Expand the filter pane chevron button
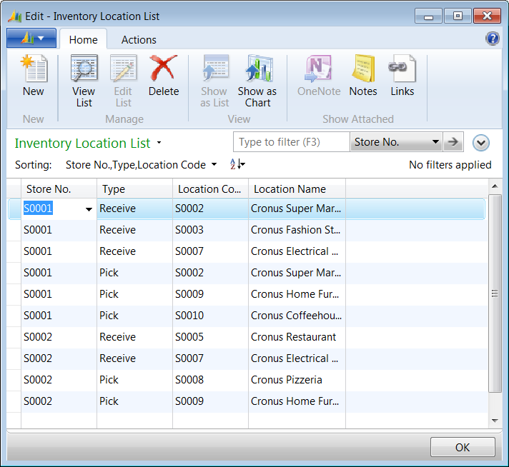The height and width of the screenshot is (467, 509). point(481,143)
